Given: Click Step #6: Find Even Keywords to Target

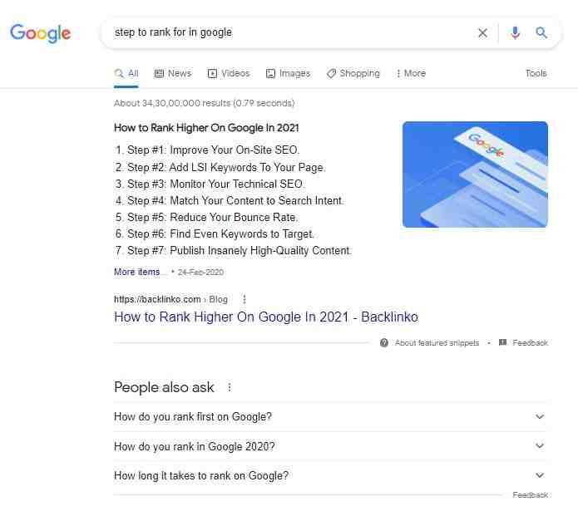Looking at the screenshot, I should point(221,233).
